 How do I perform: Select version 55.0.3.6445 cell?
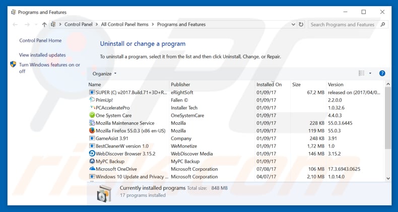point(340,123)
